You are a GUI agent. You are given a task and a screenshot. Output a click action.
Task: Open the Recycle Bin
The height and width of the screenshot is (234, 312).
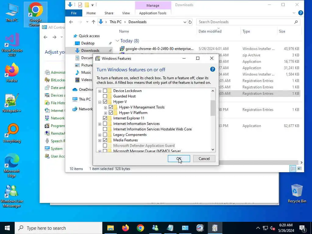tap(297, 193)
